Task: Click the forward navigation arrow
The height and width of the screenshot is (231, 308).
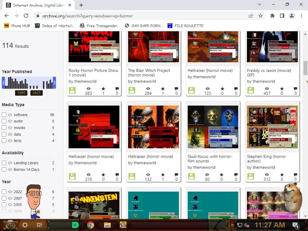Action: pos(16,16)
